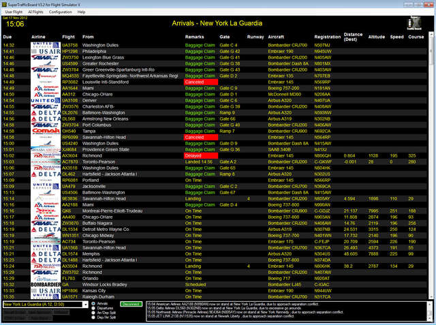This screenshot has width=436, height=325.
Task: Click 'Montreal-Pierre-Elliott-Trudeau' origin text
Action: [112, 211]
